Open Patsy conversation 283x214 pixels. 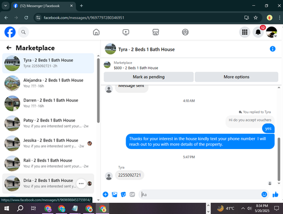(x=48, y=123)
